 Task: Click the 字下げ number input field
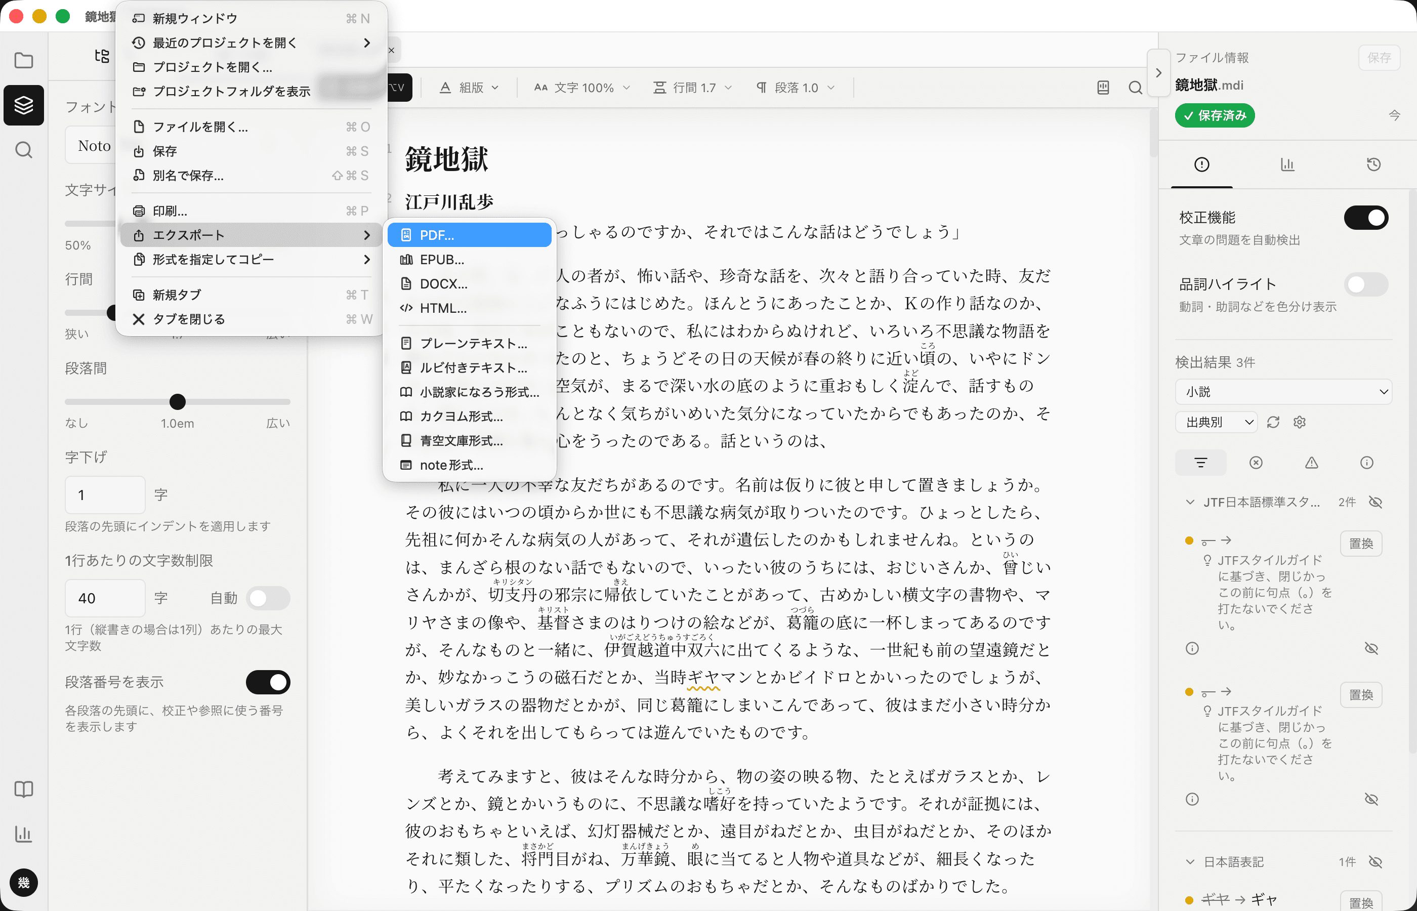tap(105, 494)
